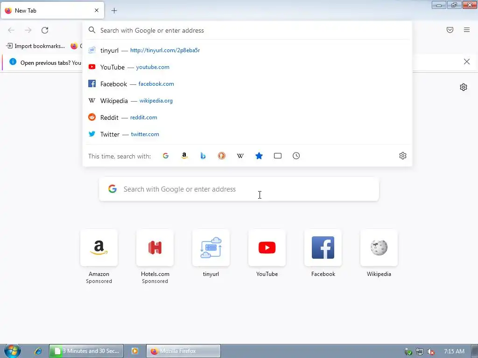Image resolution: width=478 pixels, height=358 pixels.
Task: Search history using the clock icon
Action: (296, 156)
